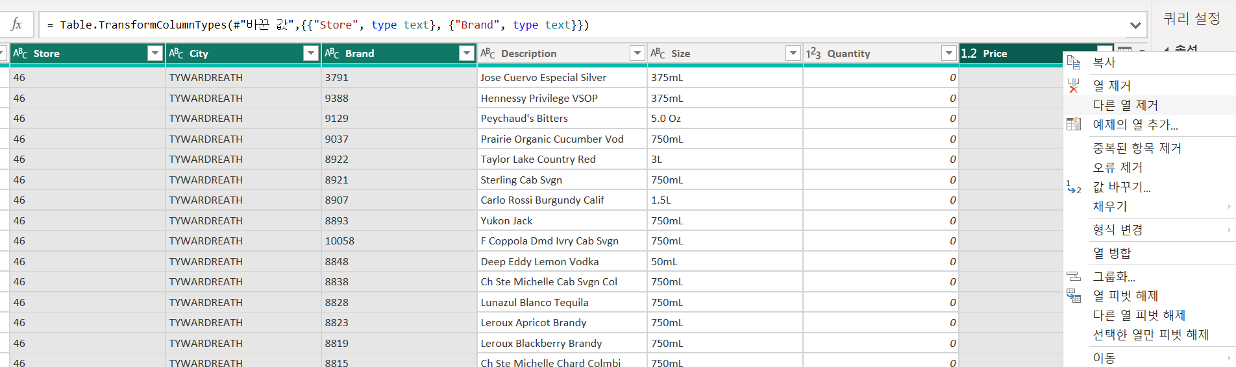
Task: Click copy icon beside 복사
Action: click(1074, 62)
